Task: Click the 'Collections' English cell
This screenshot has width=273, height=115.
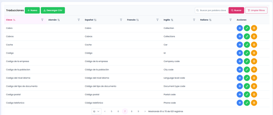Action: click(169, 37)
